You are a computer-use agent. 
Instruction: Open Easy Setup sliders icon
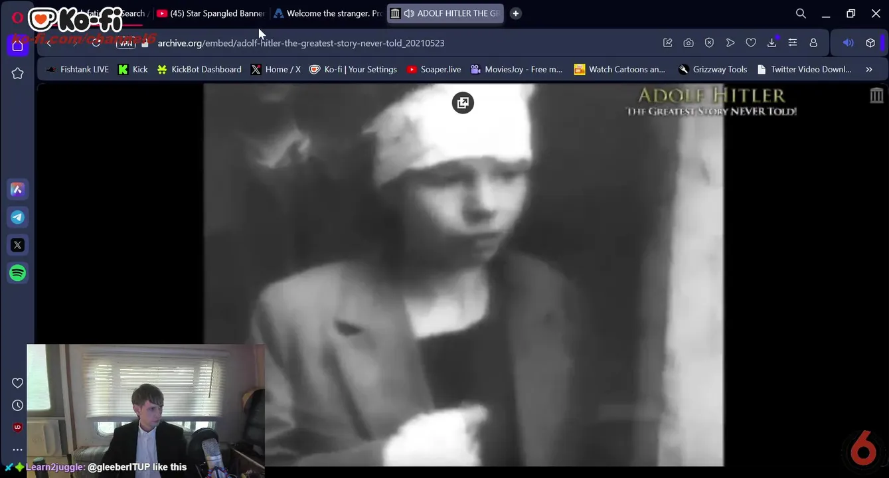(793, 42)
